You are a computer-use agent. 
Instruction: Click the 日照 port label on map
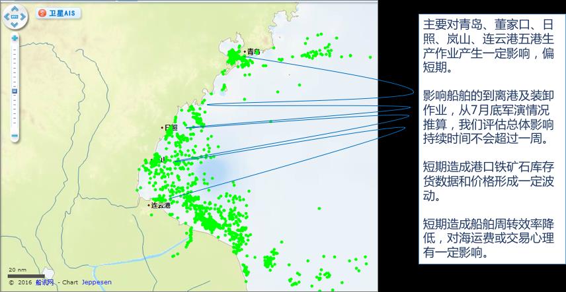(x=170, y=127)
